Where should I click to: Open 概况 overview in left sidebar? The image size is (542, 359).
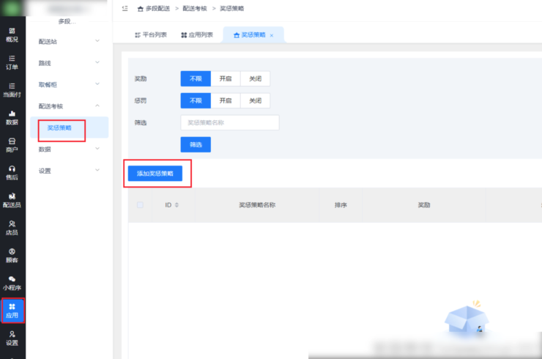pyautogui.click(x=12, y=34)
